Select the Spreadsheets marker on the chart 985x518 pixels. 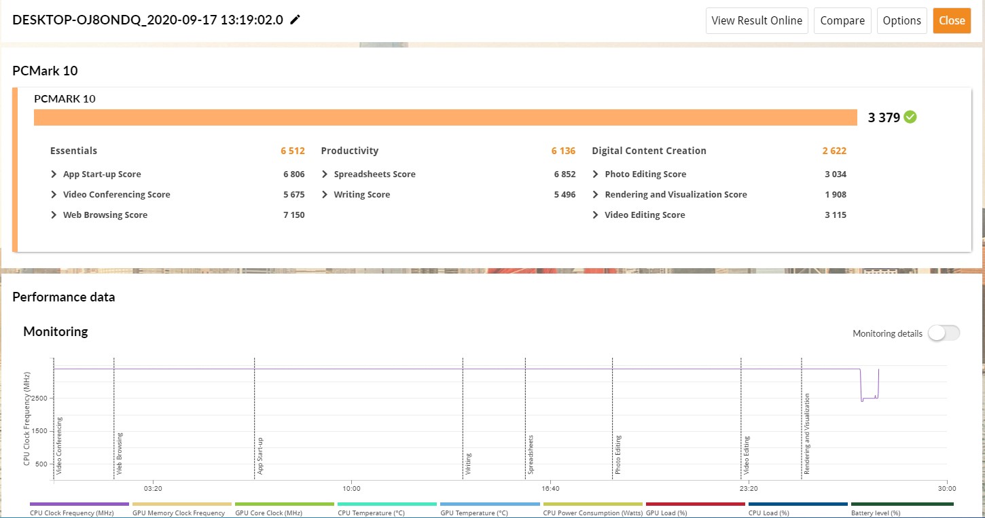tap(531, 454)
